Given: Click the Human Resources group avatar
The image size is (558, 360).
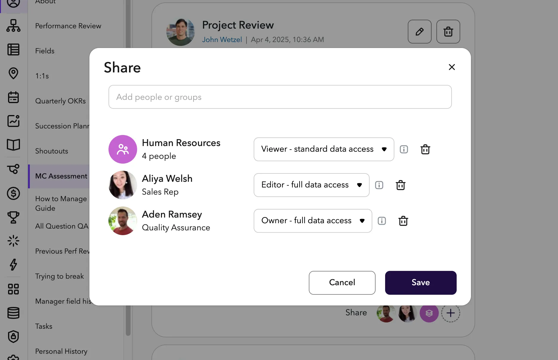Looking at the screenshot, I should point(123,149).
